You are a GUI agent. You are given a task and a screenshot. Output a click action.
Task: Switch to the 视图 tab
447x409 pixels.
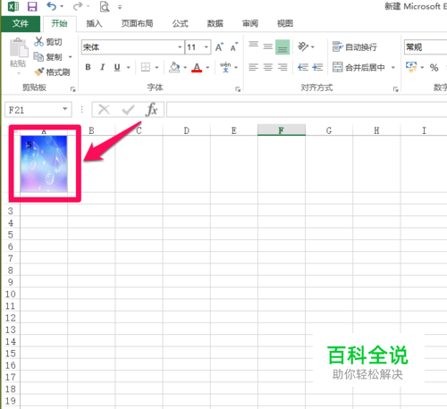point(285,23)
